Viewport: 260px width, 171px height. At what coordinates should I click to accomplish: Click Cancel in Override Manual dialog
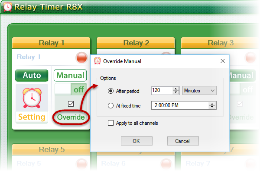[x=183, y=141]
